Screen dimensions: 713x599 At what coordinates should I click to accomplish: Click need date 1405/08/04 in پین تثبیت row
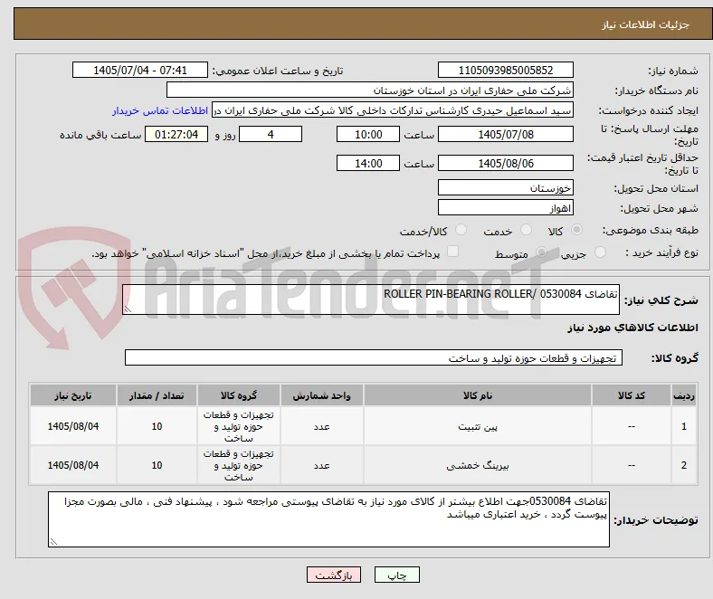(73, 426)
